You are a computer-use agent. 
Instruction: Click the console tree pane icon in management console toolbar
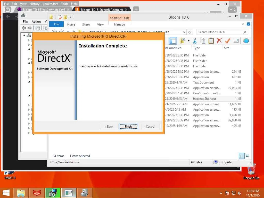(x=38, y=28)
